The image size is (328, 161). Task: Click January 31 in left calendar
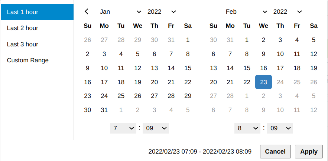pos(104,110)
